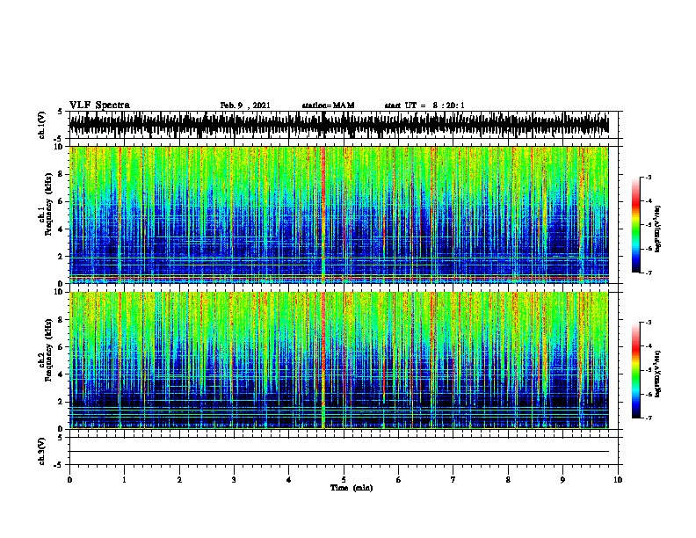Click the ch.1 color scale bar

pyautogui.click(x=636, y=225)
